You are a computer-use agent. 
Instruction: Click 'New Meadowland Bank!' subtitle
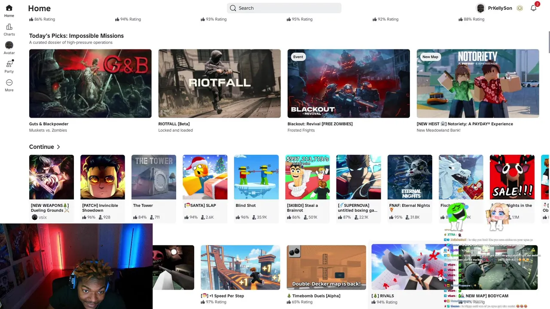(x=439, y=130)
